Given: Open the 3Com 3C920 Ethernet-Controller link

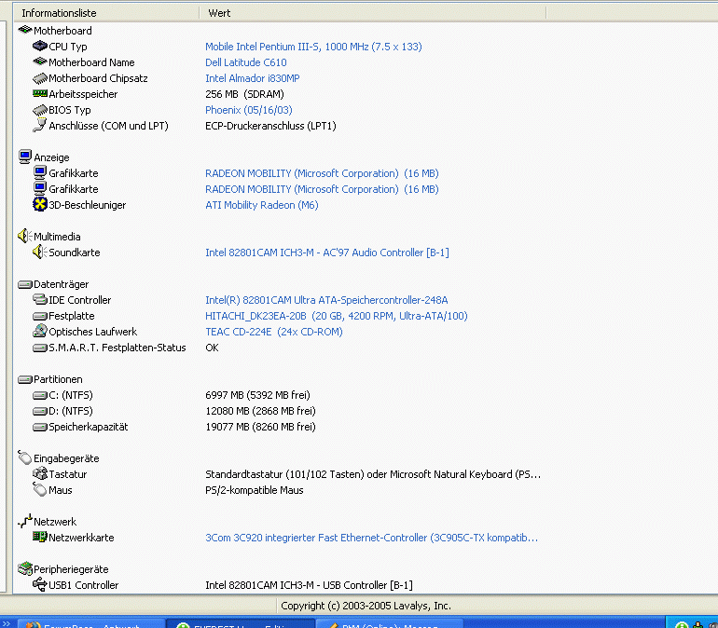Looking at the screenshot, I should [371, 538].
